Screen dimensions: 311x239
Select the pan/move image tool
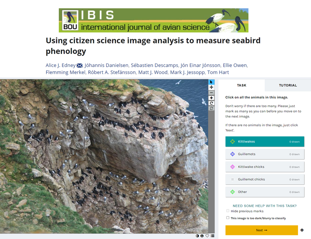pos(211,87)
